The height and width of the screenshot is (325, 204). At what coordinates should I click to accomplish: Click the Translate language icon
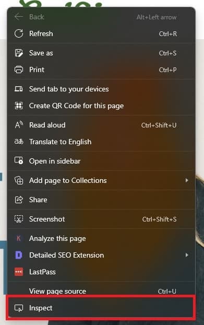pos(19,142)
